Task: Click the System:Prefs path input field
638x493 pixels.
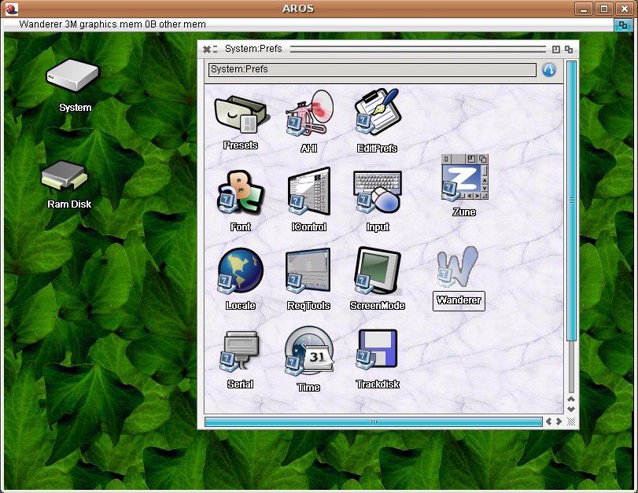Action: [x=371, y=69]
